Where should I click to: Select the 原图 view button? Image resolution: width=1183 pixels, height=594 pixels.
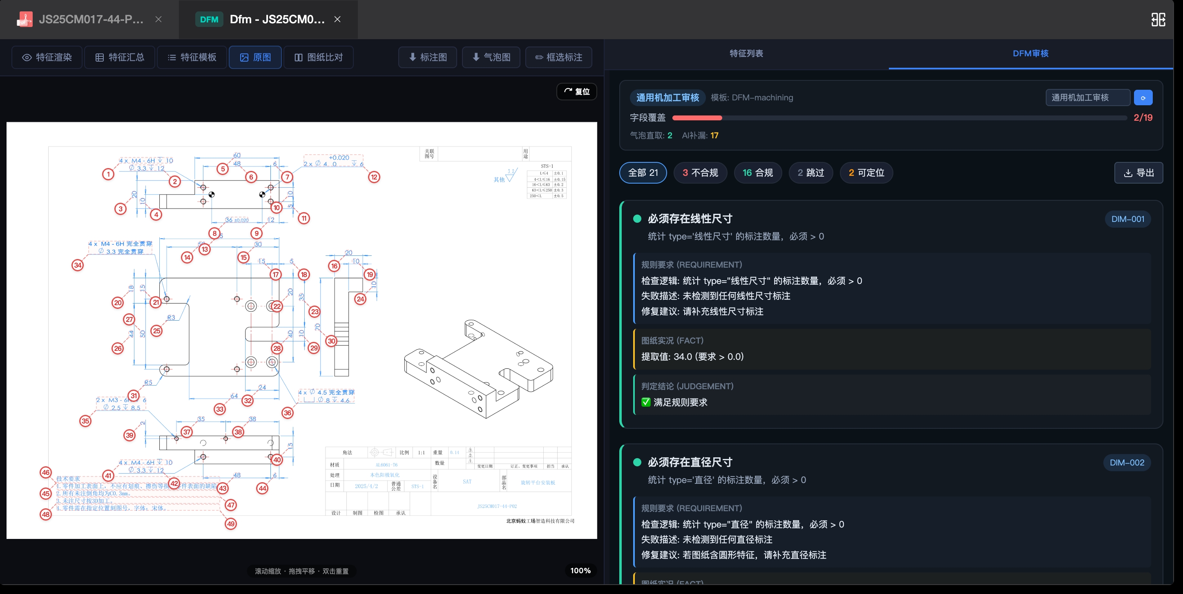pos(255,58)
